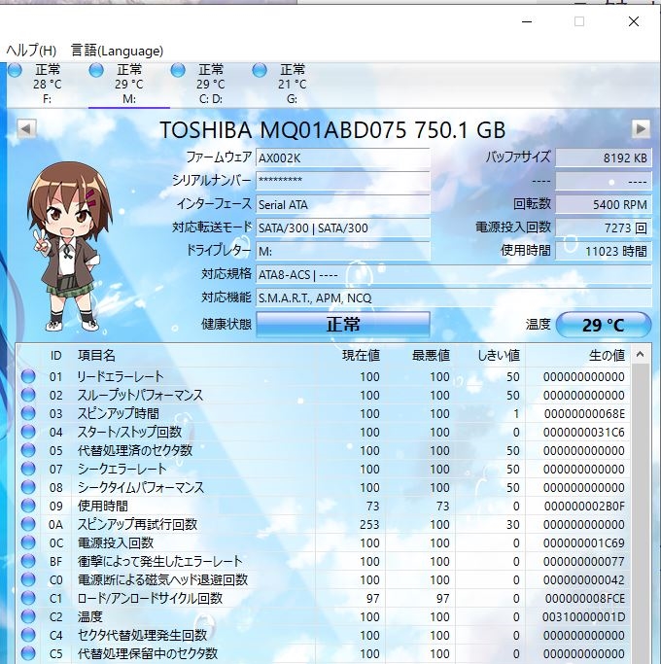Click the power-on hours value 11023 時間
The image size is (661, 664).
[x=603, y=251]
